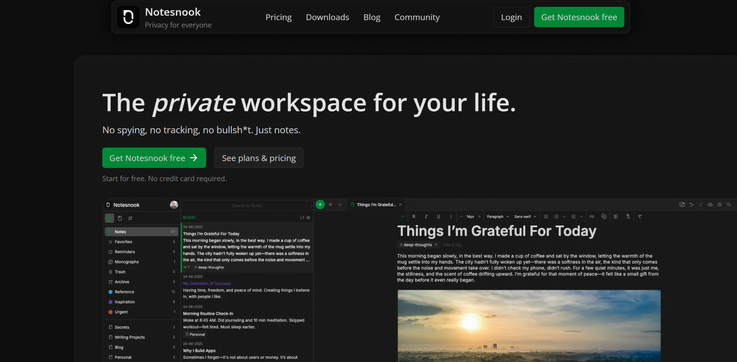Image resolution: width=737 pixels, height=362 pixels.
Task: Toggle the text direction paragraph icon
Action: [x=628, y=217]
